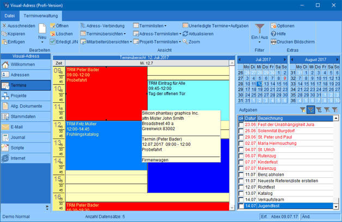Open Allg. Dokumente in sidebar
342x222 pixels.
point(26,106)
